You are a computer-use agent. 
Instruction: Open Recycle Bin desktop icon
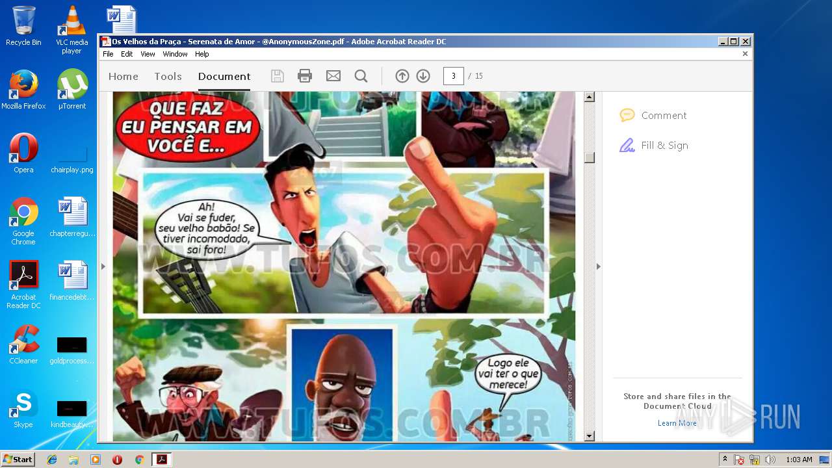23,26
